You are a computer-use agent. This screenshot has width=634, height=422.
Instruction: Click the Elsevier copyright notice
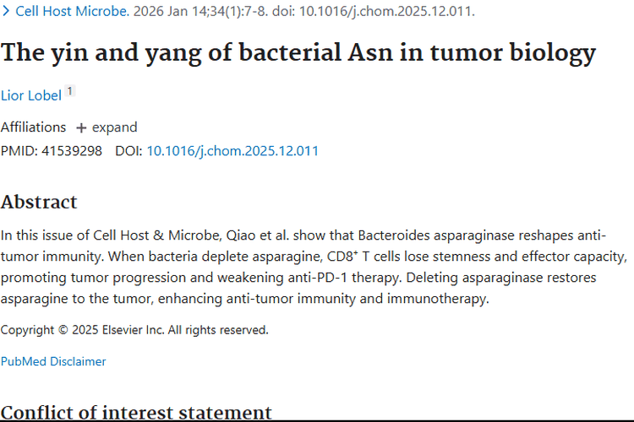(134, 330)
